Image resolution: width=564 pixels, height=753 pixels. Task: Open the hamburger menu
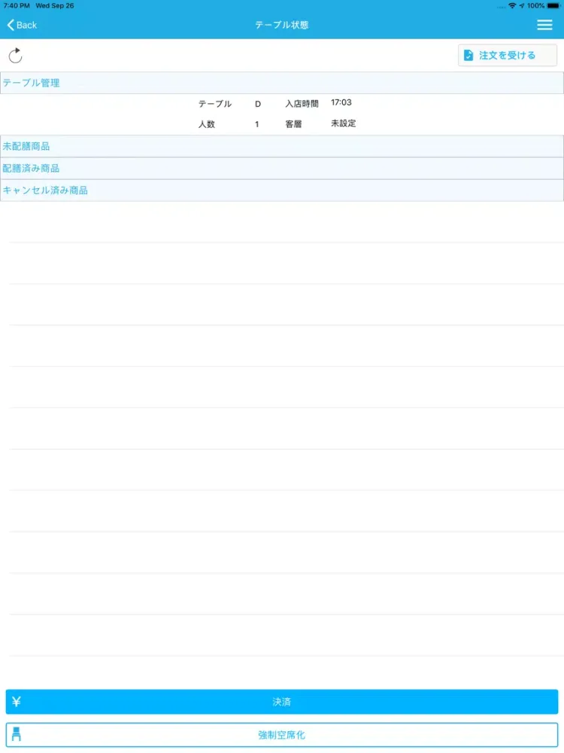tap(544, 25)
